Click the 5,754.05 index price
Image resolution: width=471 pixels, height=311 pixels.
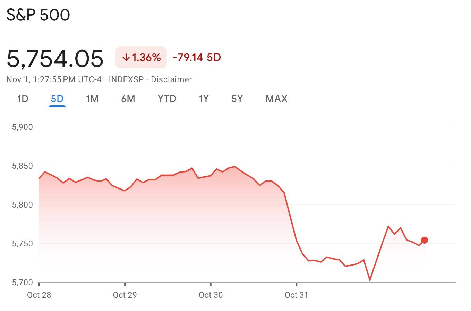55,58
